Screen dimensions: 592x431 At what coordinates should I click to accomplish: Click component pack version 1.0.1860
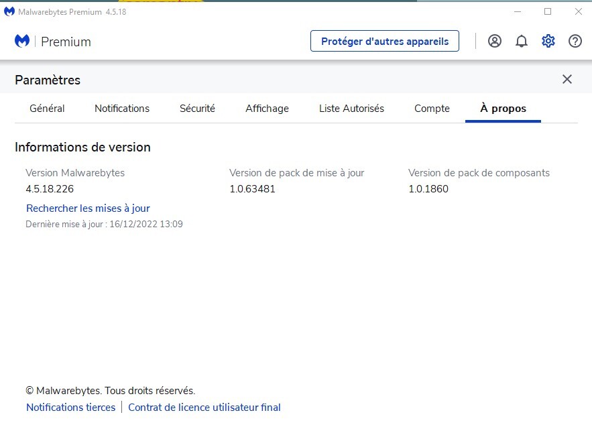(x=428, y=189)
